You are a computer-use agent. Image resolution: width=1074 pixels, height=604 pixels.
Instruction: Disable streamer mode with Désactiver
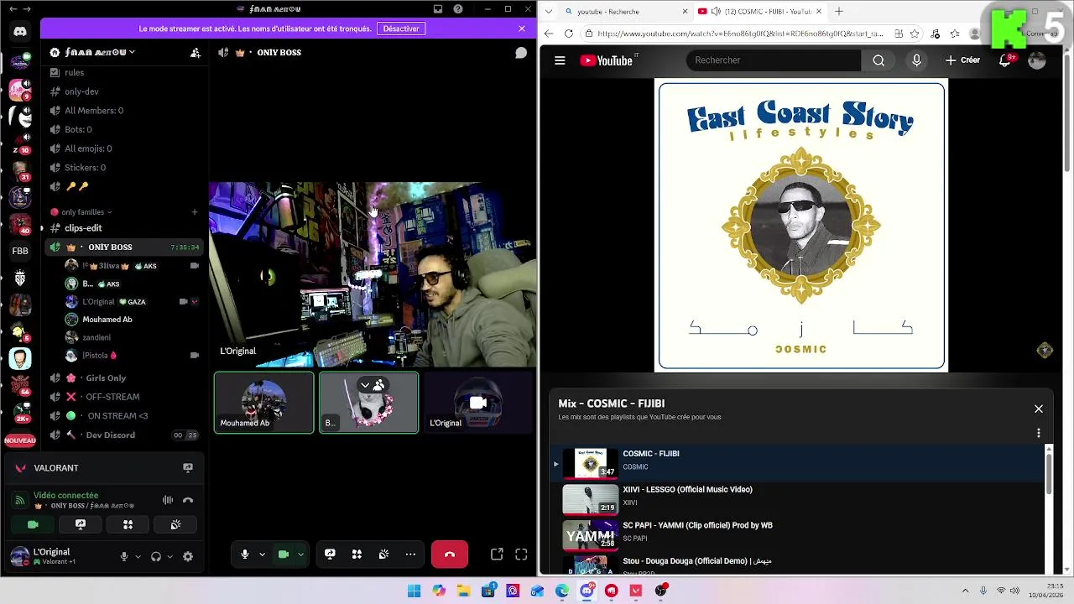pos(401,29)
